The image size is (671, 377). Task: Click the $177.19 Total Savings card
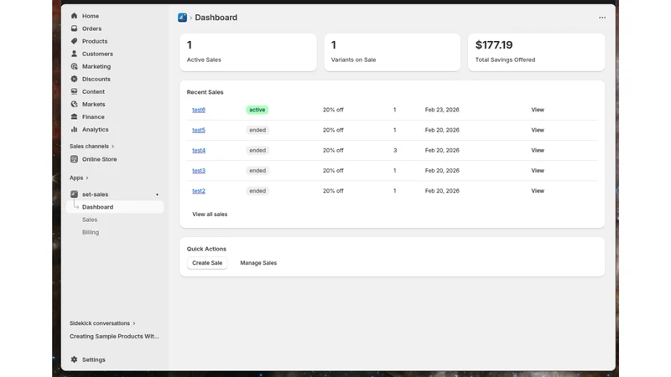pos(536,52)
